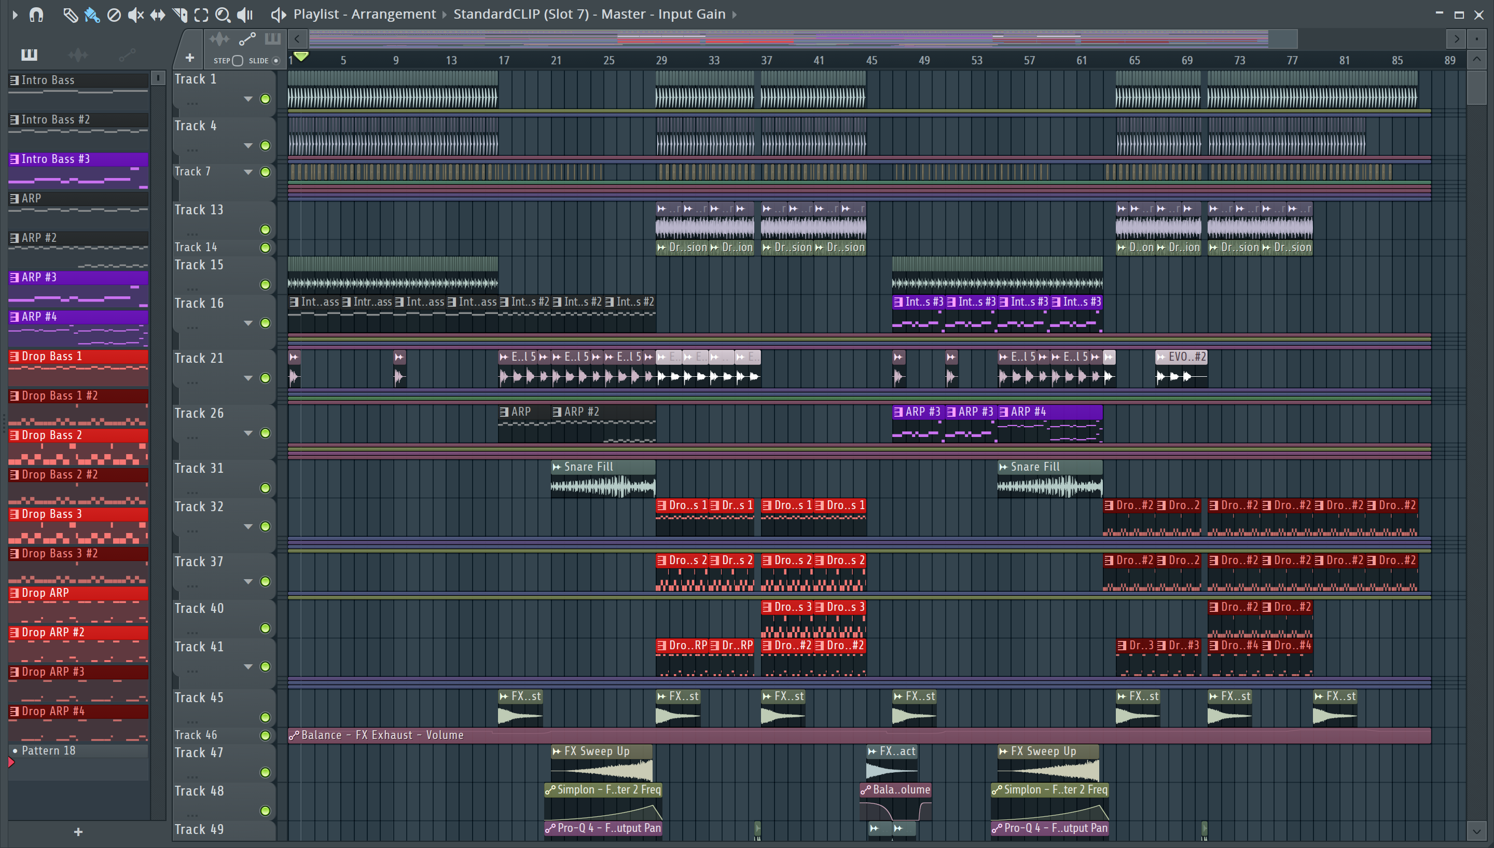Open the Playlist - Arrangement breadcrumb

pyautogui.click(x=364, y=14)
